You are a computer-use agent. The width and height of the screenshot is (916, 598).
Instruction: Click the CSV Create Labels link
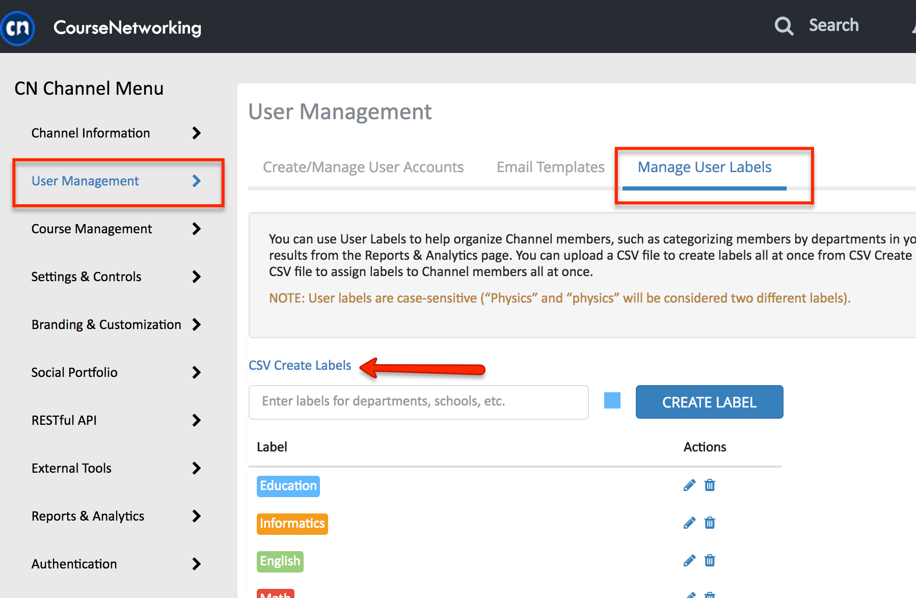[x=300, y=365]
